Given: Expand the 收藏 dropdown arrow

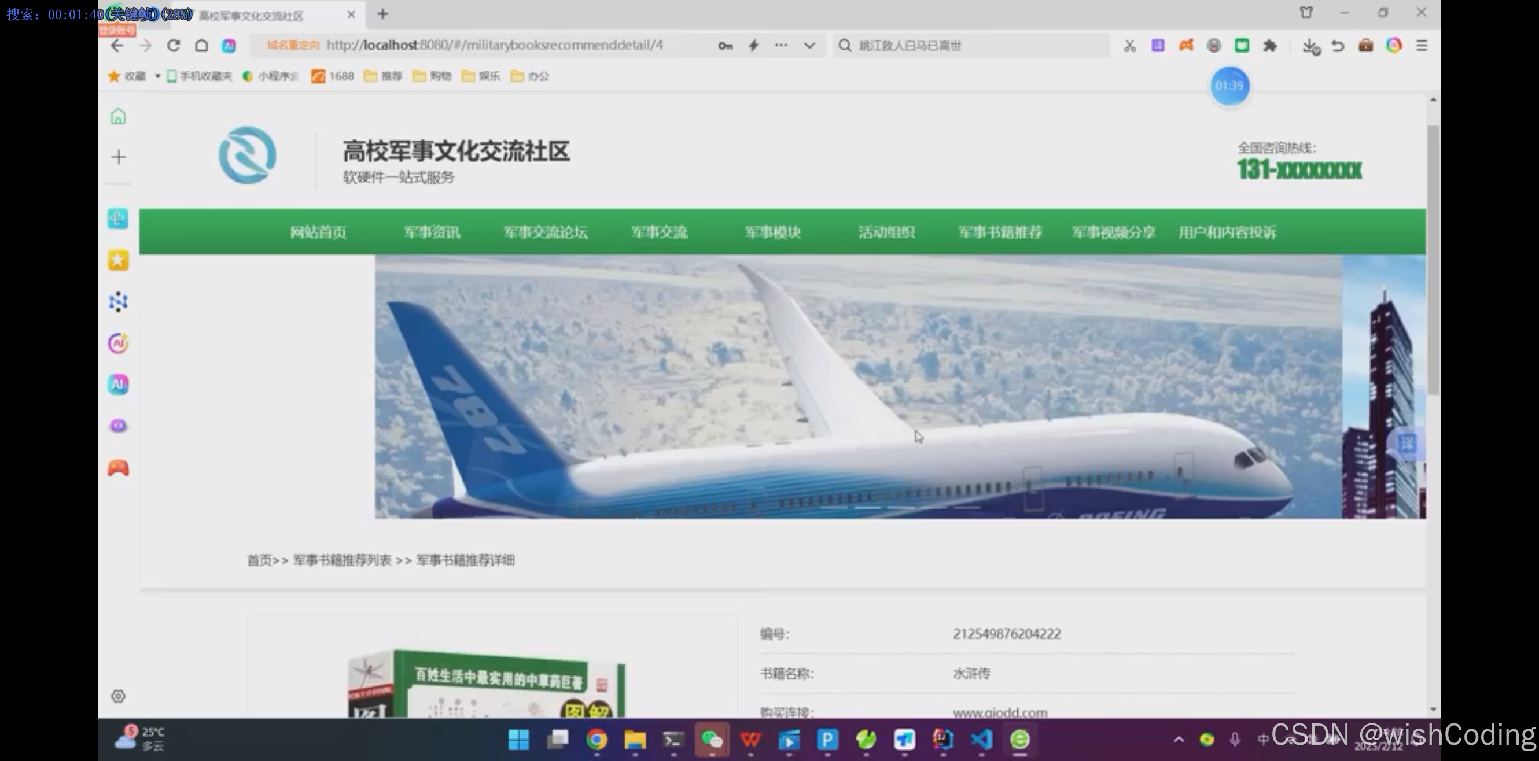Looking at the screenshot, I should tap(157, 76).
